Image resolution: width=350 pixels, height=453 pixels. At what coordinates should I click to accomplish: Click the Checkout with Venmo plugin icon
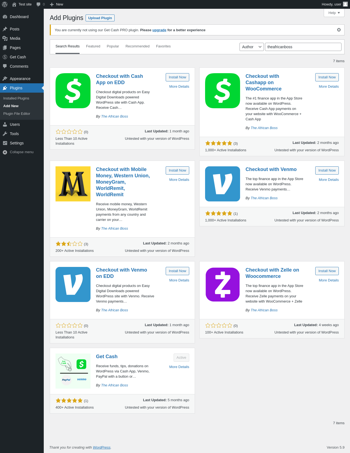pyautogui.click(x=223, y=184)
